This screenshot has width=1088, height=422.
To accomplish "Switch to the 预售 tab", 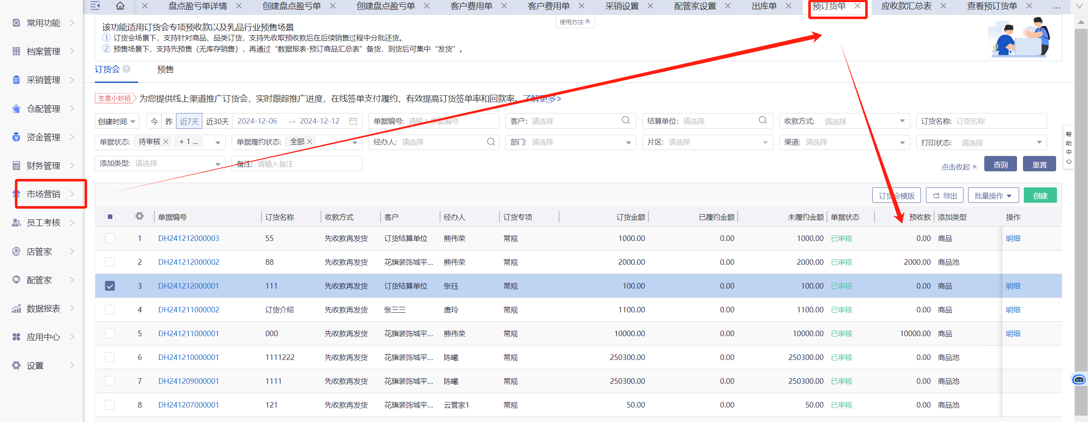I will [x=165, y=70].
